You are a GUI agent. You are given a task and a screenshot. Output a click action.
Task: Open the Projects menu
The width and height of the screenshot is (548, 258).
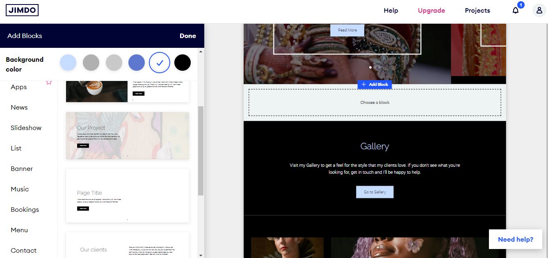click(477, 11)
